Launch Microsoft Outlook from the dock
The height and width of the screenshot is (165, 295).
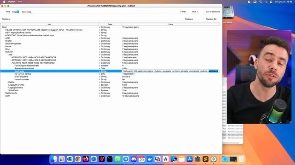pyautogui.click(x=70, y=159)
